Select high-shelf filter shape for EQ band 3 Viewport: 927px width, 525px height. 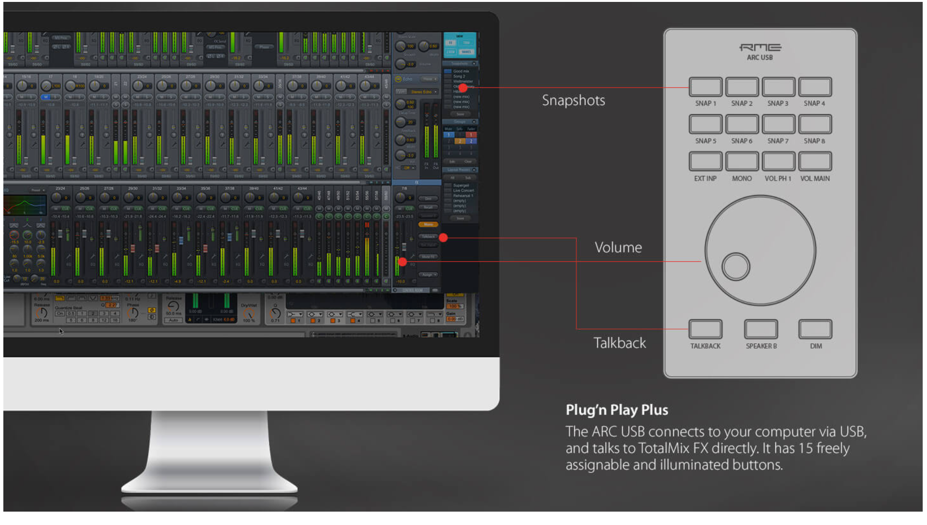(x=41, y=225)
